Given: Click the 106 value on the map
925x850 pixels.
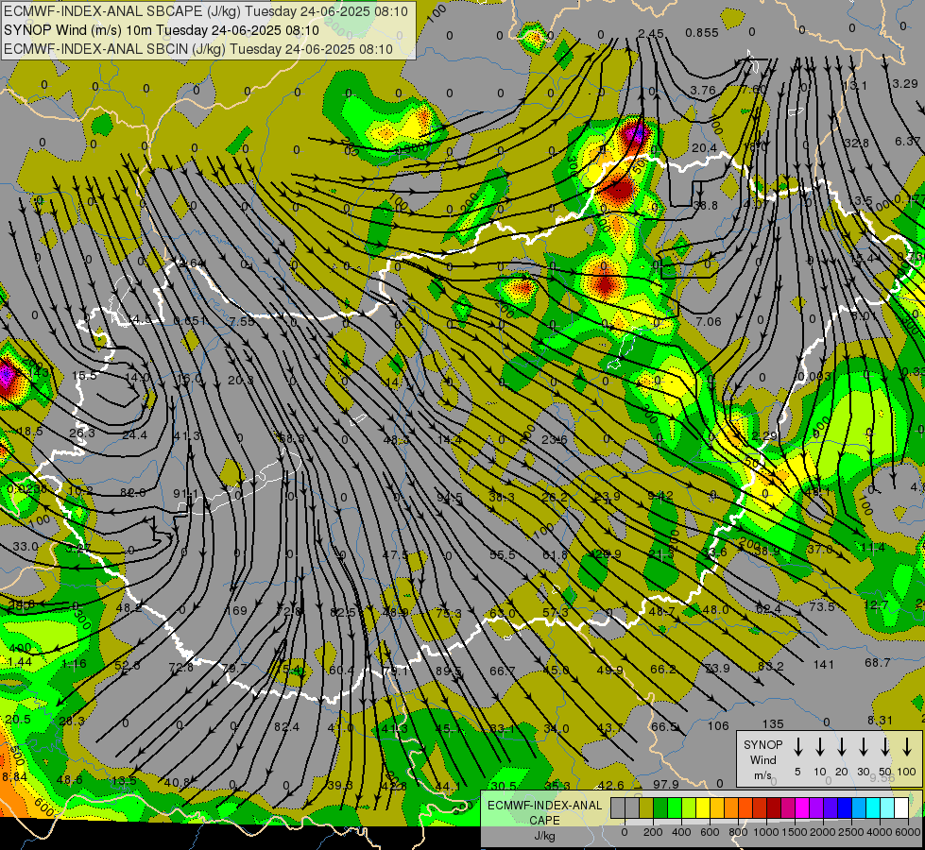Looking at the screenshot, I should 718,725.
